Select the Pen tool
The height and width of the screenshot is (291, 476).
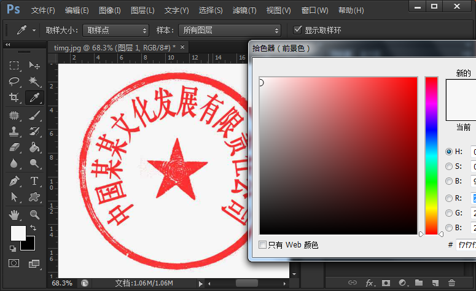point(14,181)
